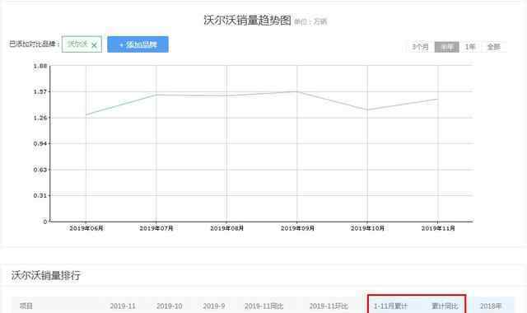527x313 pixels.
Task: Click the 1-11月累计 column header
Action: click(390, 306)
